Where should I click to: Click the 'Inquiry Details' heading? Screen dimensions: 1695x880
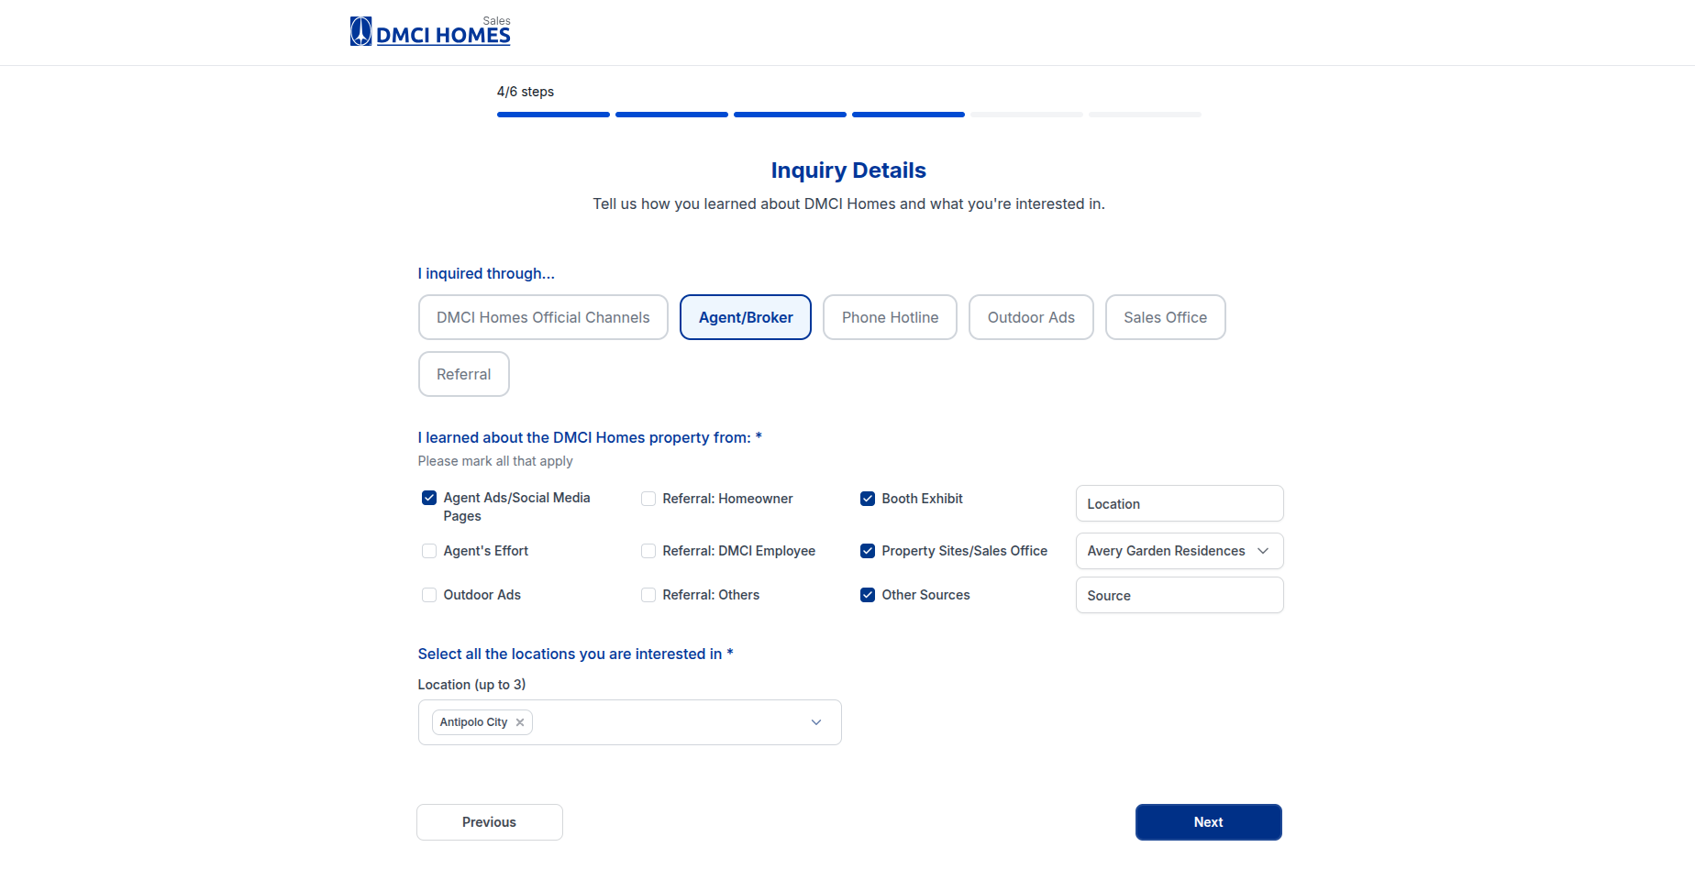[848, 170]
